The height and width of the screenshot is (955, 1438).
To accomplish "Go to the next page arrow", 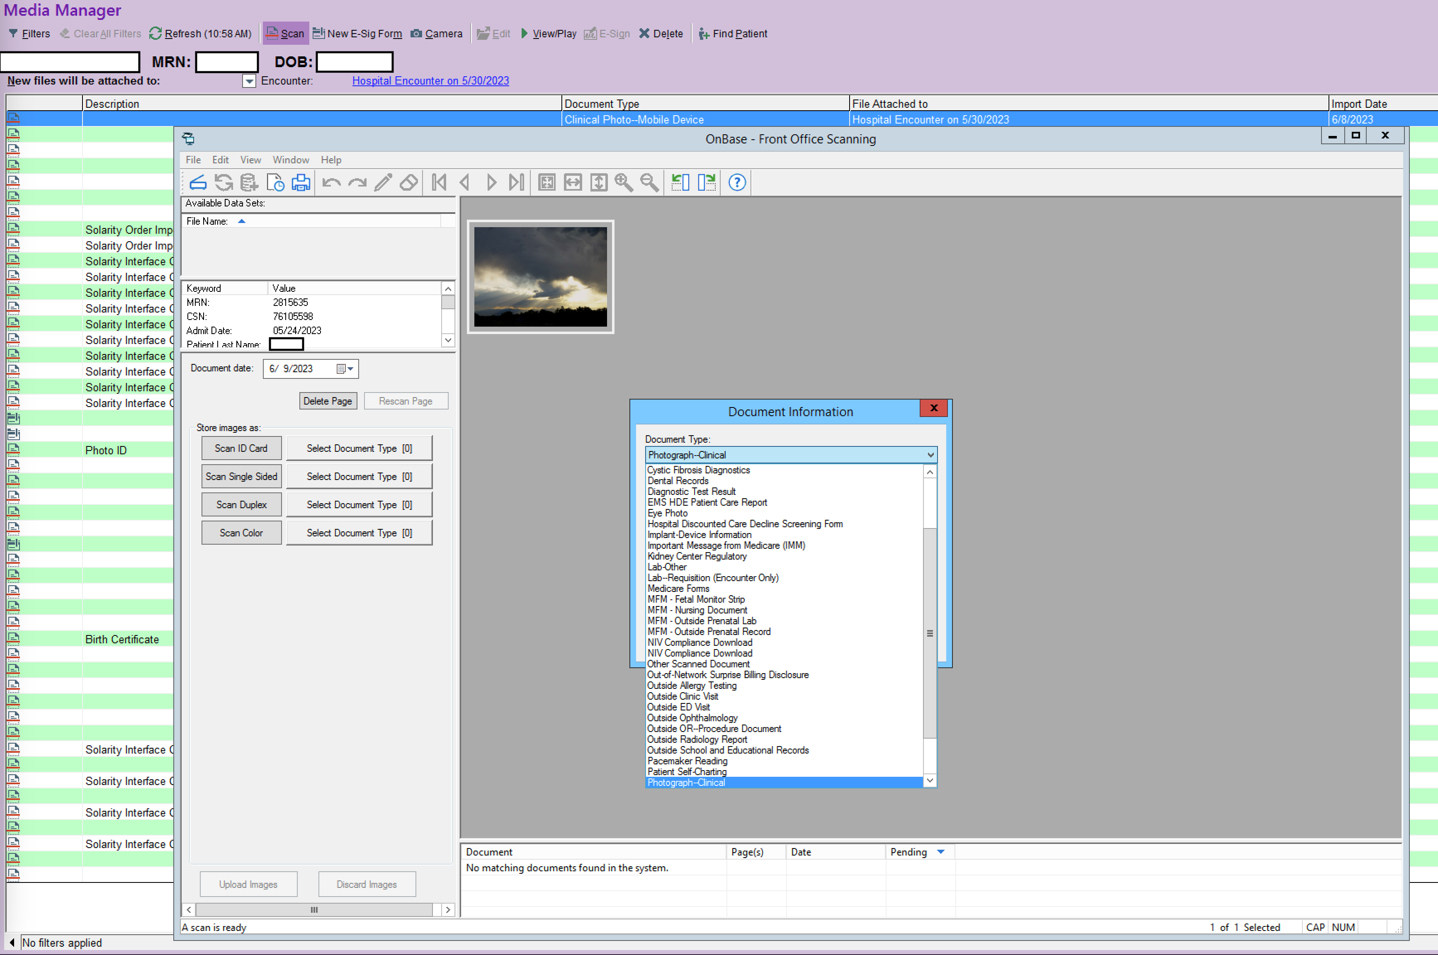I will pyautogui.click(x=491, y=183).
